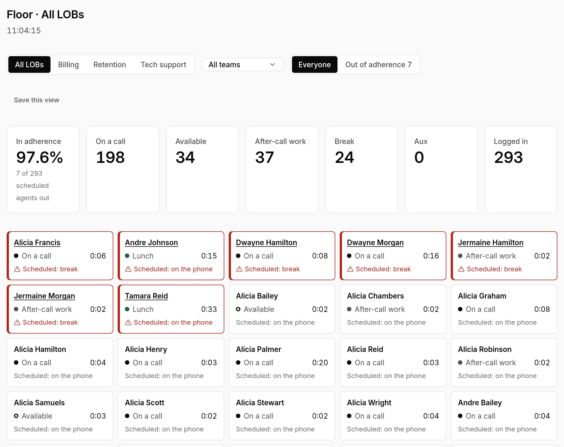Image resolution: width=564 pixels, height=447 pixels.
Task: Open Jermaine Morgan agent link
Action: [44, 296]
